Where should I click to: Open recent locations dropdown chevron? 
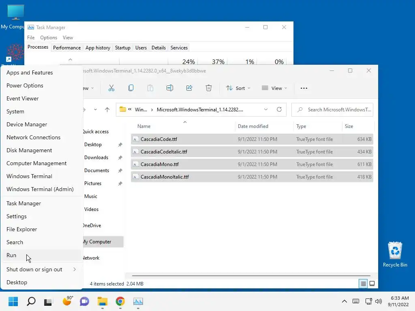click(x=95, y=109)
